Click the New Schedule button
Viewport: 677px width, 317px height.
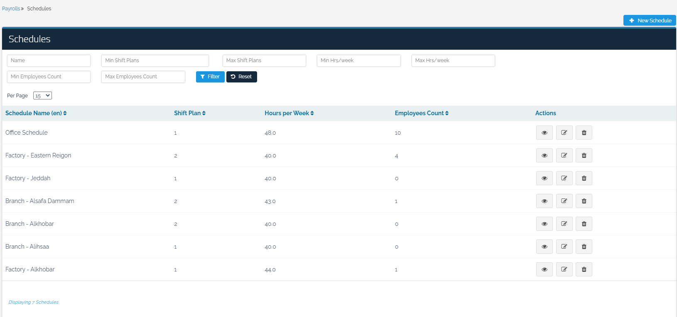650,20
